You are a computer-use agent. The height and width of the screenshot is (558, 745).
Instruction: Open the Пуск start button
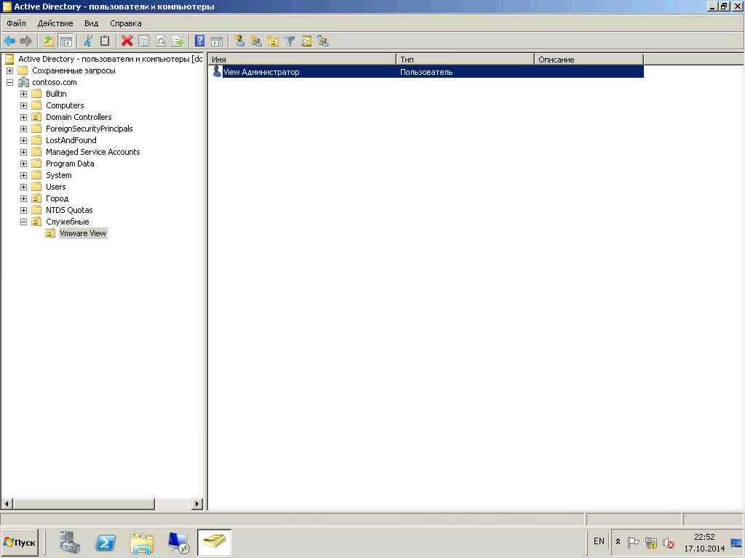(20, 542)
